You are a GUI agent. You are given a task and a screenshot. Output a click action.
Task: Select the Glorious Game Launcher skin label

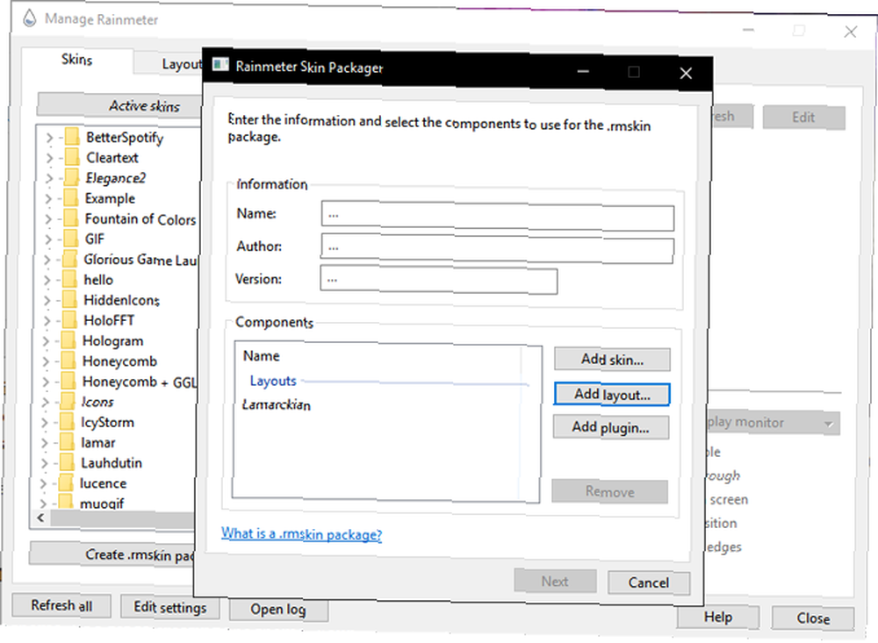[x=140, y=260]
